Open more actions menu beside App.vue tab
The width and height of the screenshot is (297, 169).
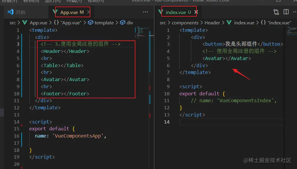pos(145,12)
